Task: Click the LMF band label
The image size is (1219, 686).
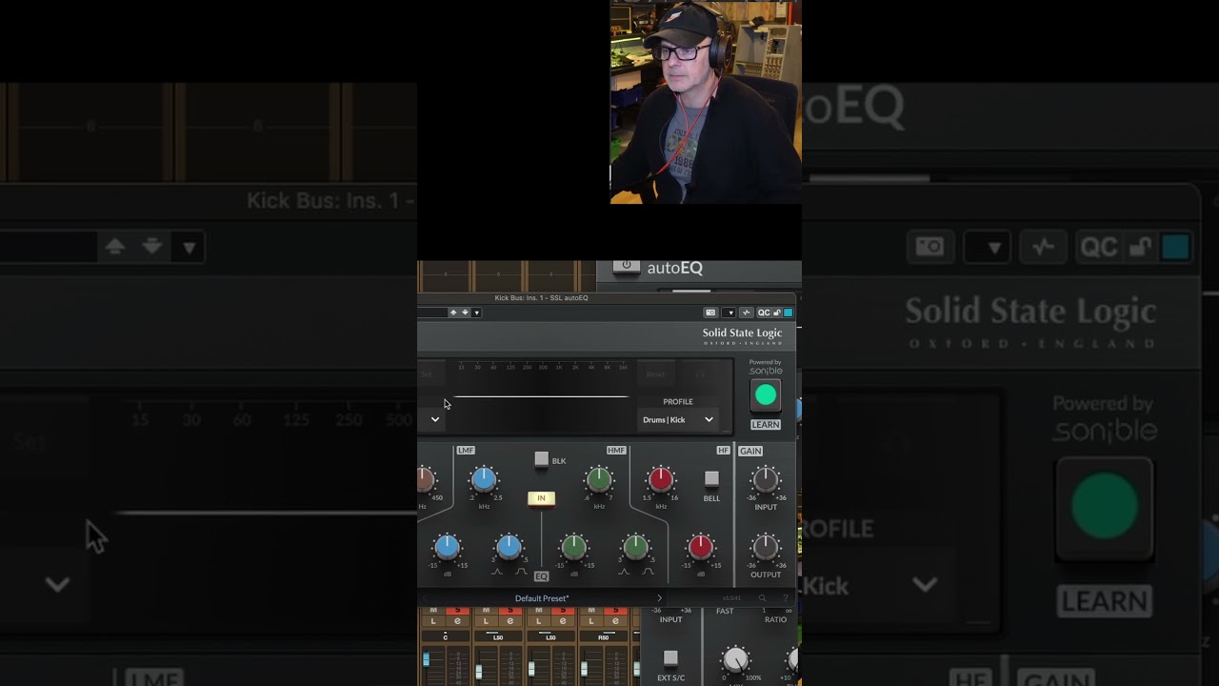Action: (466, 450)
